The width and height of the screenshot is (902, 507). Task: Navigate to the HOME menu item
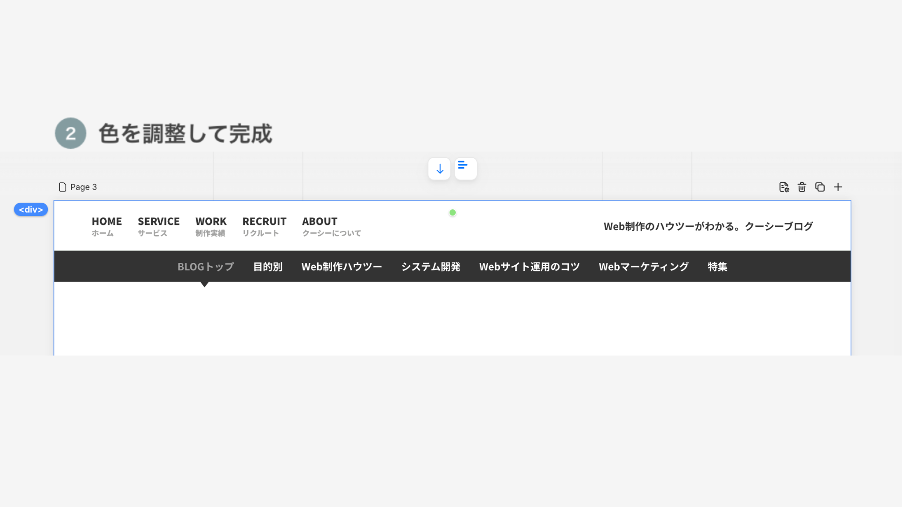[107, 225]
